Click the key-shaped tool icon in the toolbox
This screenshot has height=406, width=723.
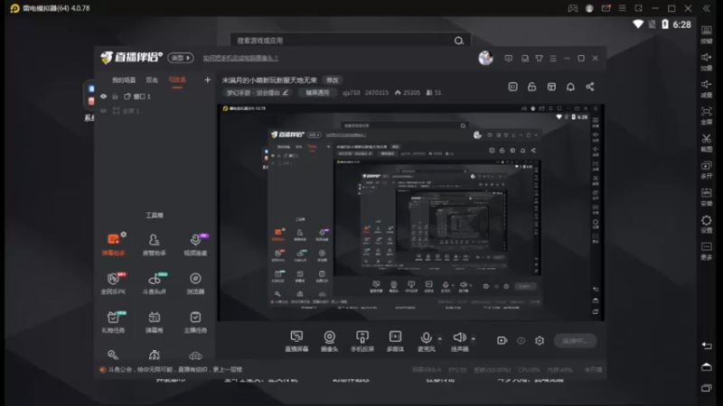click(113, 355)
